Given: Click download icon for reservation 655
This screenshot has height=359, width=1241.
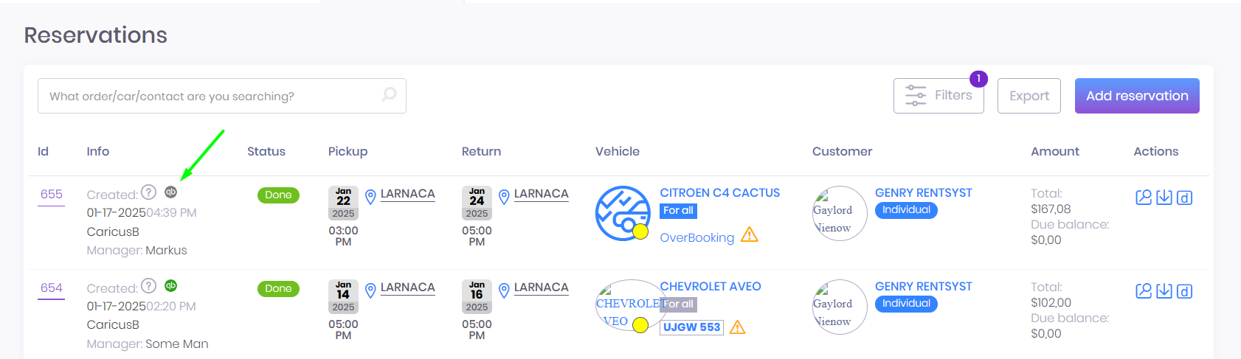Looking at the screenshot, I should coord(1164,198).
